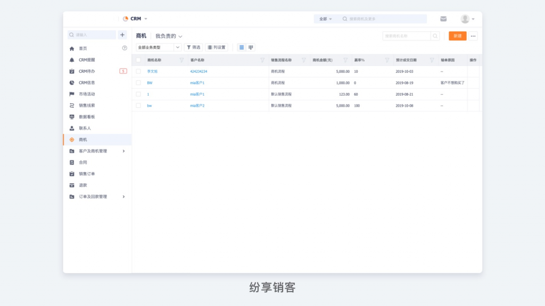Switch to list view icon
545x306 pixels.
242,47
